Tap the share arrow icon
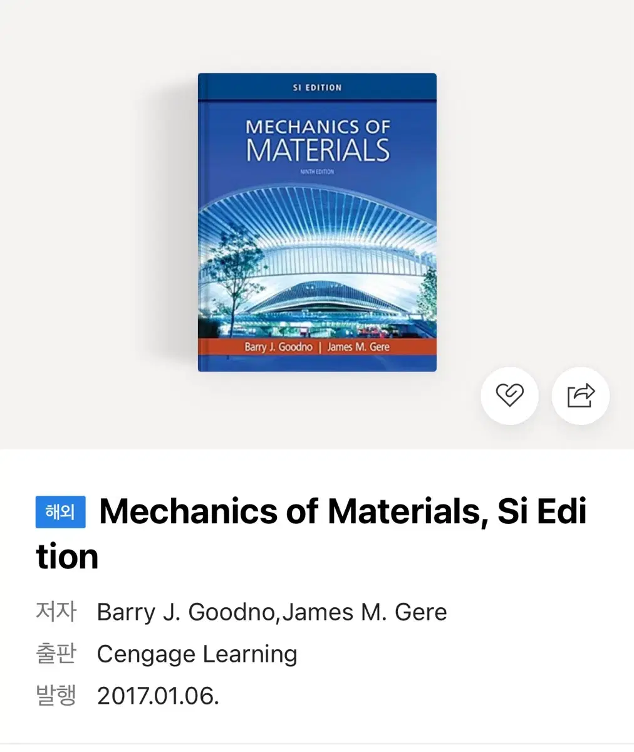 pos(580,395)
